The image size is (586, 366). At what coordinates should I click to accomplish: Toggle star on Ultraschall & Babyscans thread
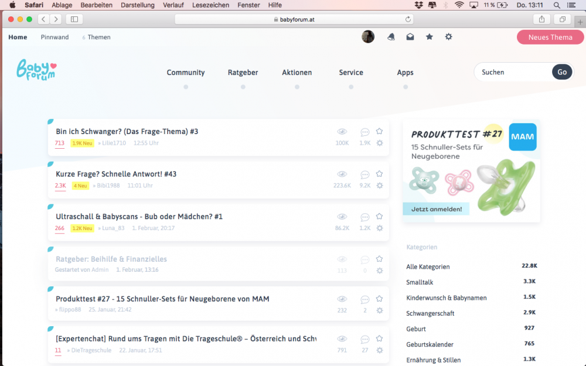coord(379,216)
